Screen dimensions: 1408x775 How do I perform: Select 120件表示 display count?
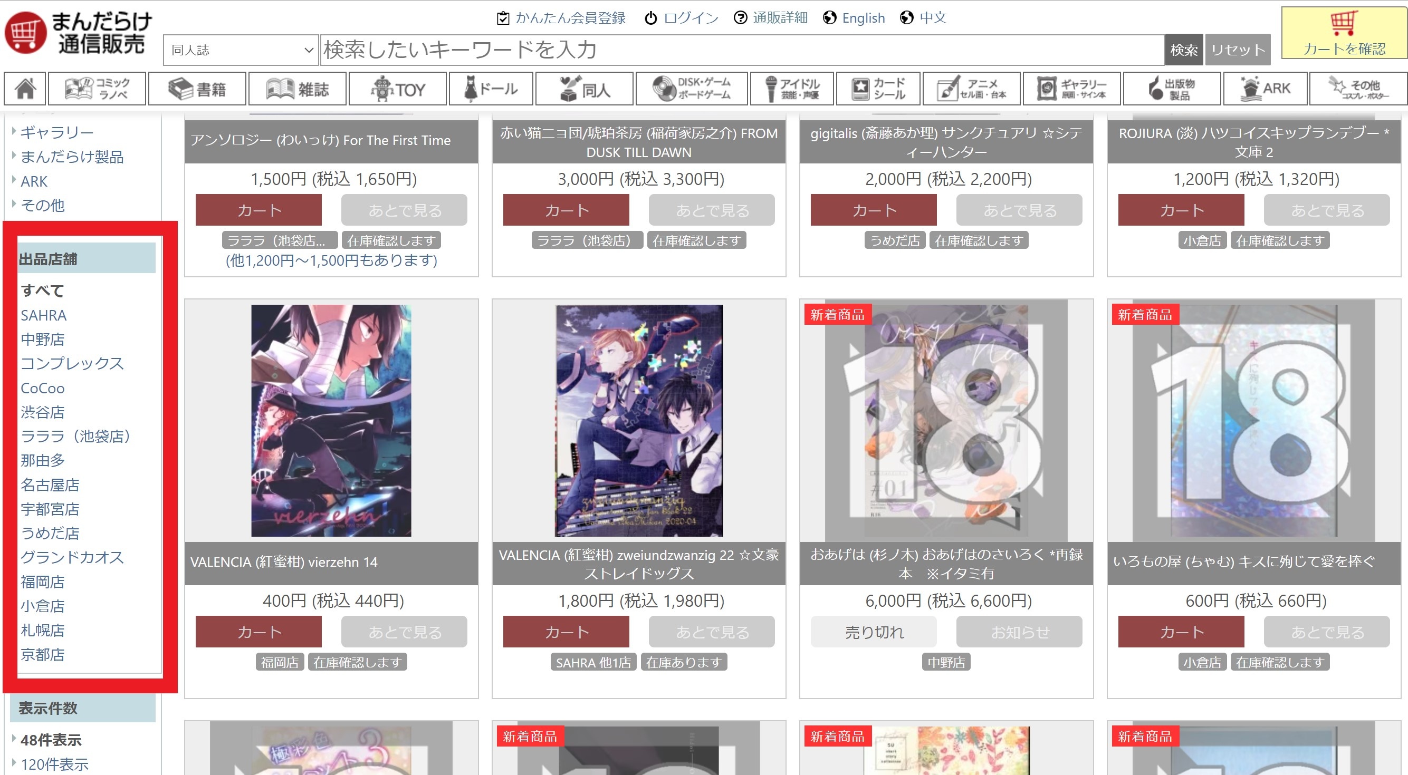tap(55, 764)
